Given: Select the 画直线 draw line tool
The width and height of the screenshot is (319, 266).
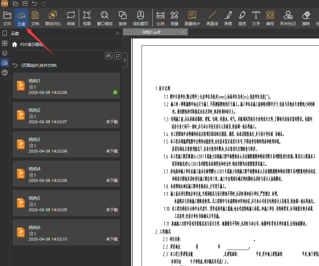Looking at the screenshot, I should click(212, 18).
